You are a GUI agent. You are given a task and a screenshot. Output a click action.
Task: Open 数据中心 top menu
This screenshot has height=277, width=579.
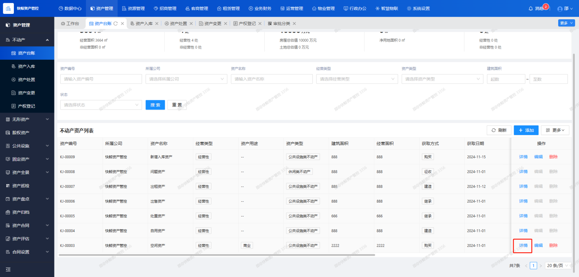[70, 8]
